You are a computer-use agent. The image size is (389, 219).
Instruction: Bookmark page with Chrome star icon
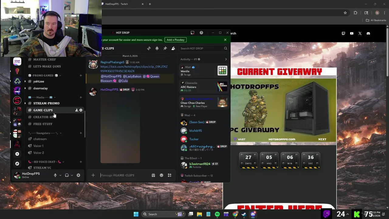coord(345,13)
